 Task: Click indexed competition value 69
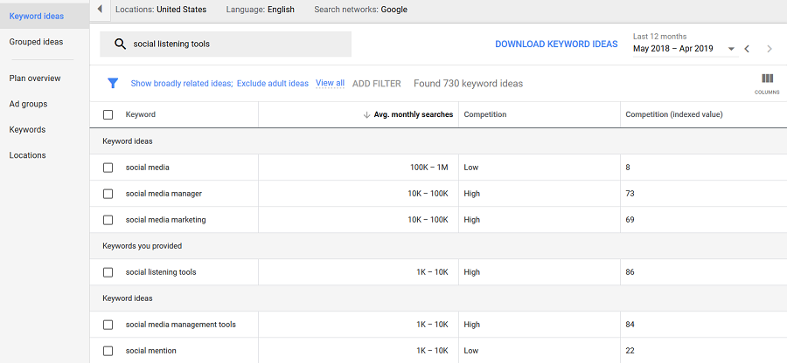coord(630,220)
